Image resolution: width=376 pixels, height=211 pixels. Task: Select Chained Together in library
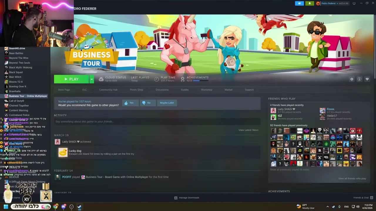19,105
